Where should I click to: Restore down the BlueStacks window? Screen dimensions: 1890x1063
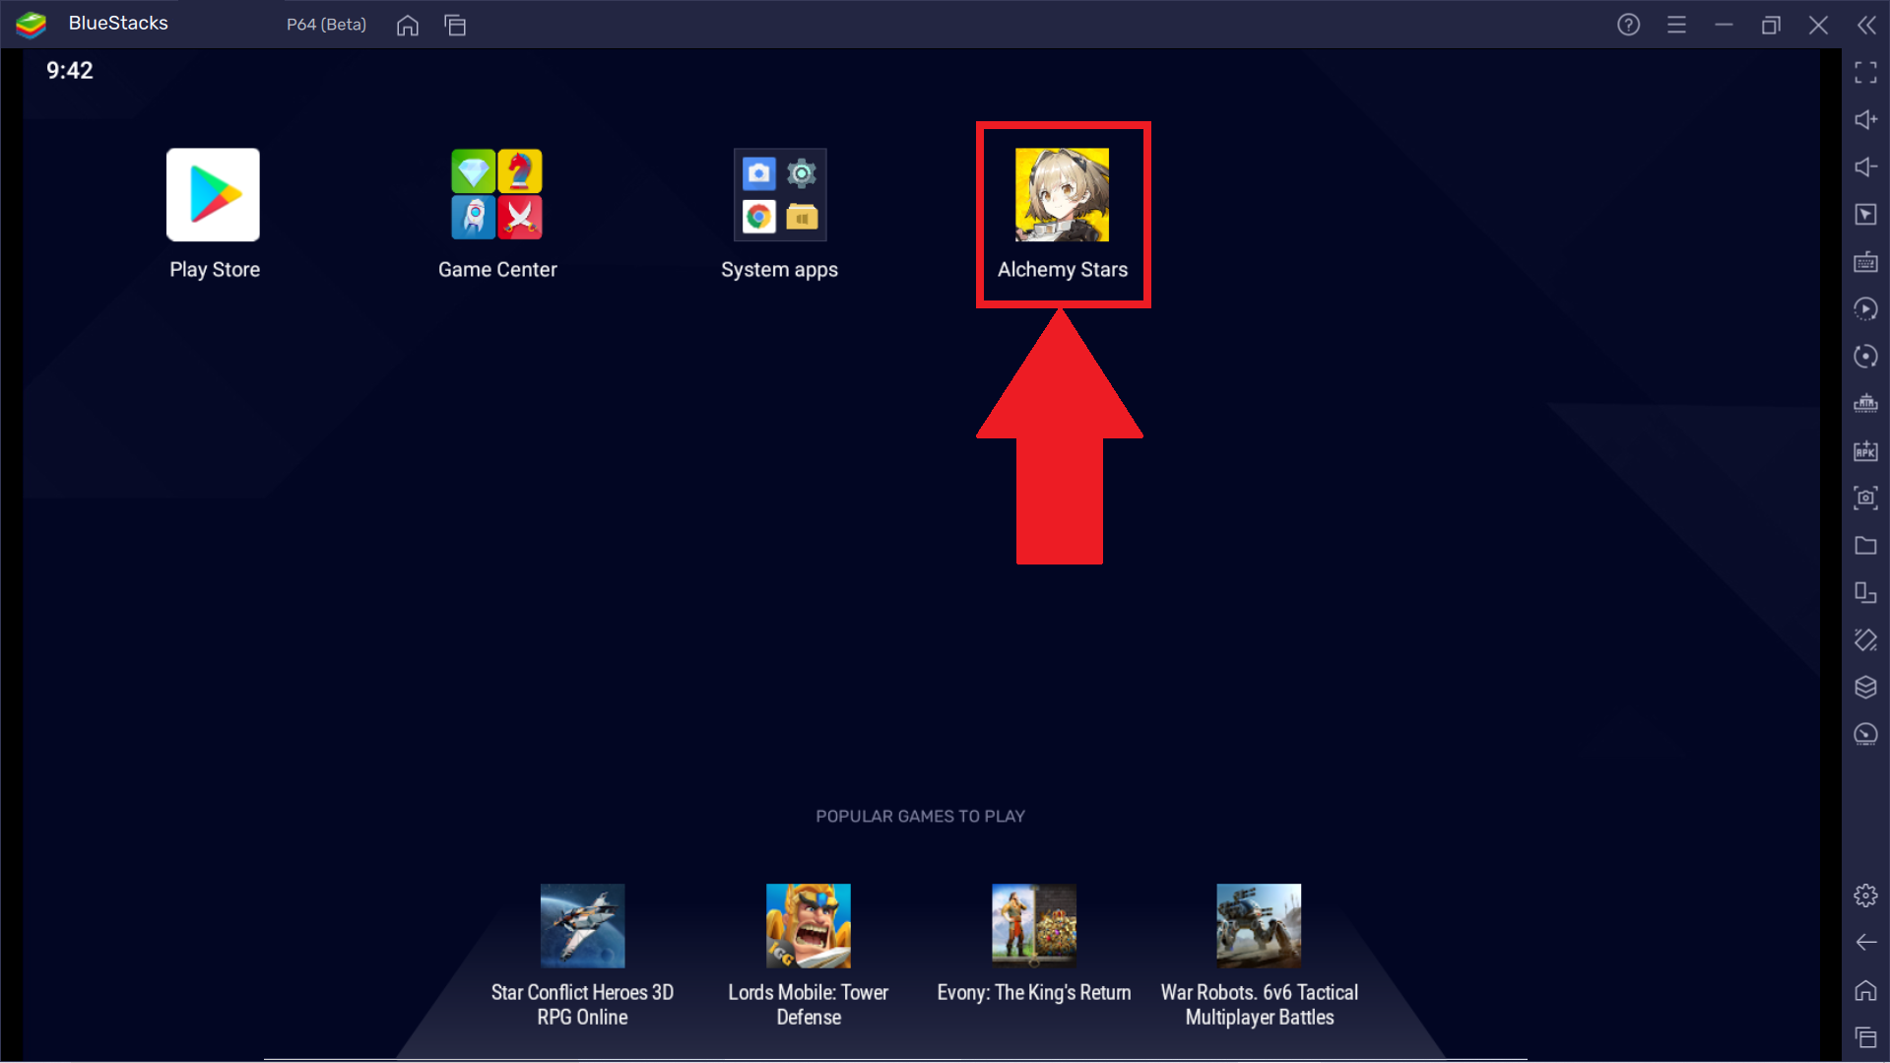click(x=1771, y=25)
